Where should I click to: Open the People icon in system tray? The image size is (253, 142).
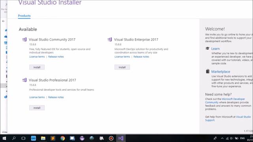(215, 138)
